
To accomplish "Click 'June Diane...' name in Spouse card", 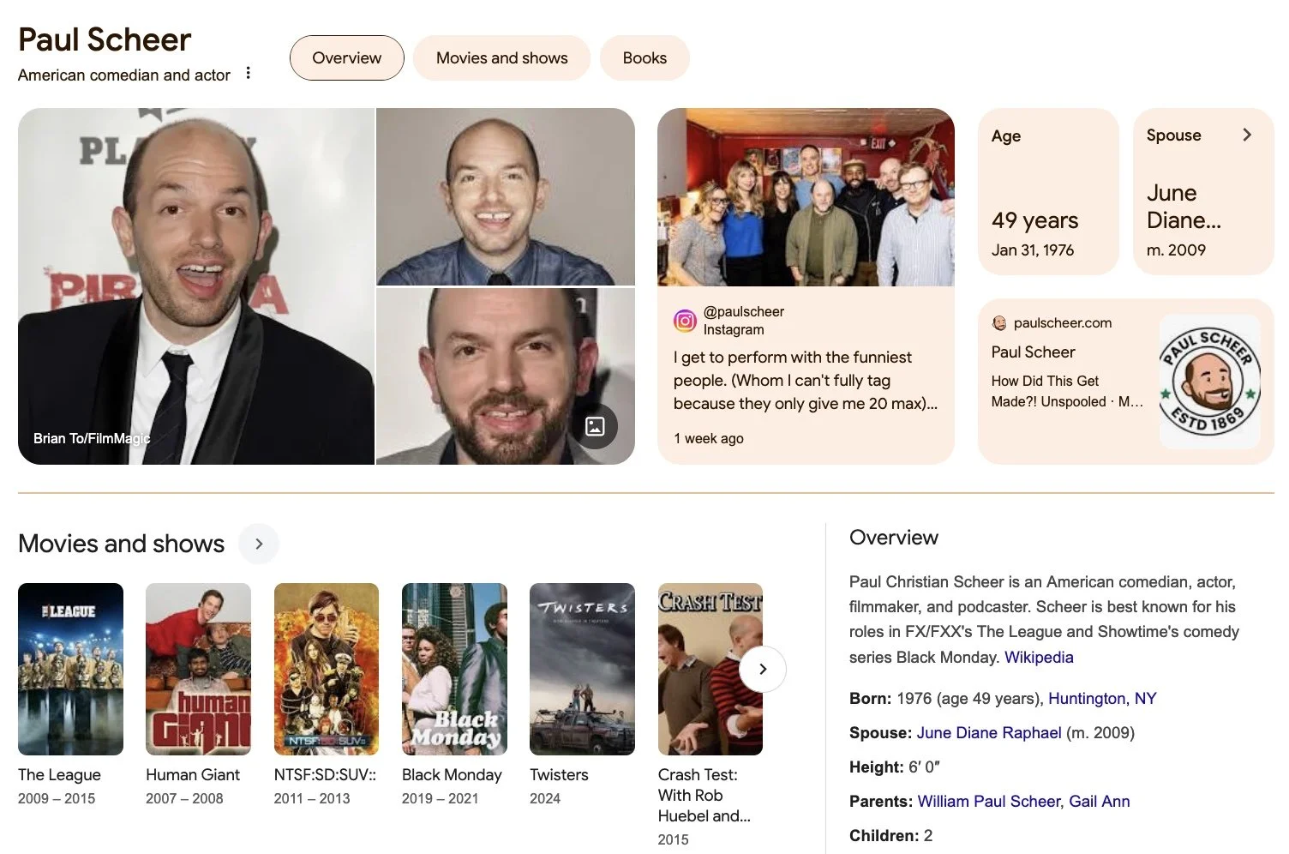I will (1184, 207).
